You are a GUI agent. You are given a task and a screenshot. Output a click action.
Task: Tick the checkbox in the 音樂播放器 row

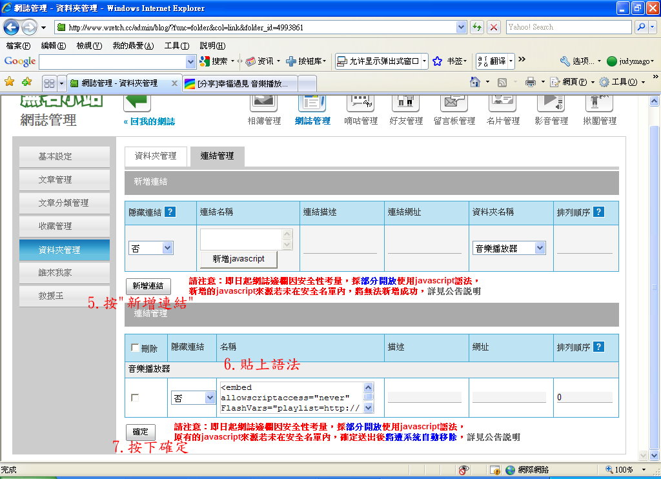135,398
